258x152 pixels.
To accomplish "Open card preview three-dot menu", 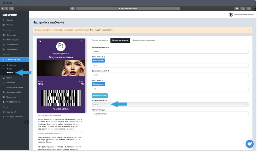I will pyautogui.click(x=81, y=41).
